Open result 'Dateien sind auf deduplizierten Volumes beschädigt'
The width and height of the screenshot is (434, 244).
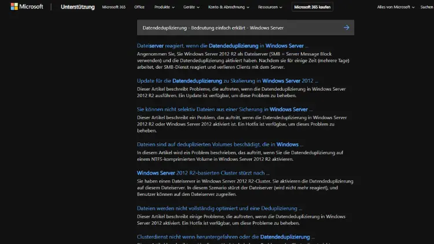click(x=220, y=145)
